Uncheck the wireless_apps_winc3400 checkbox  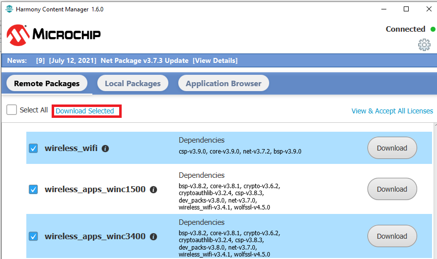(x=33, y=236)
